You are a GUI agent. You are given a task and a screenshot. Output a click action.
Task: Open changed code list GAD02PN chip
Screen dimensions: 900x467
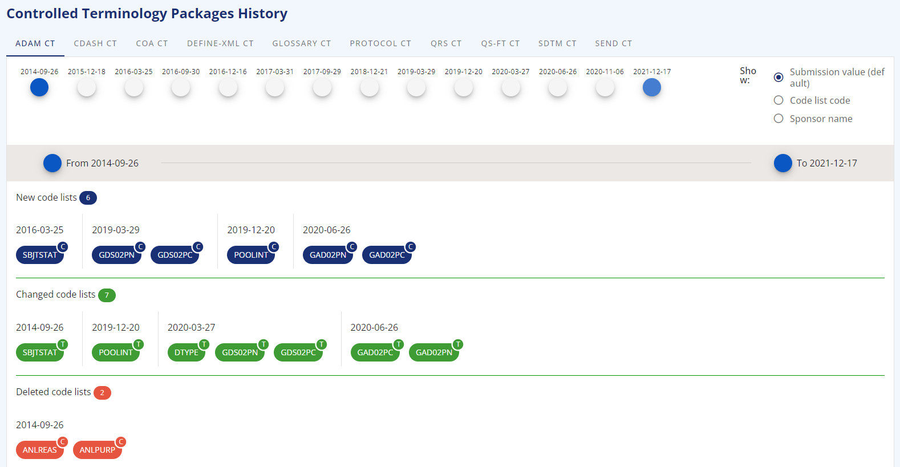[434, 352]
